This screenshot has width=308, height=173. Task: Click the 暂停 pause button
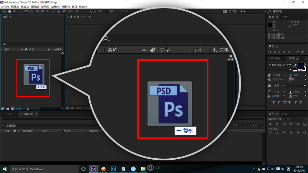[x=235, y=125]
